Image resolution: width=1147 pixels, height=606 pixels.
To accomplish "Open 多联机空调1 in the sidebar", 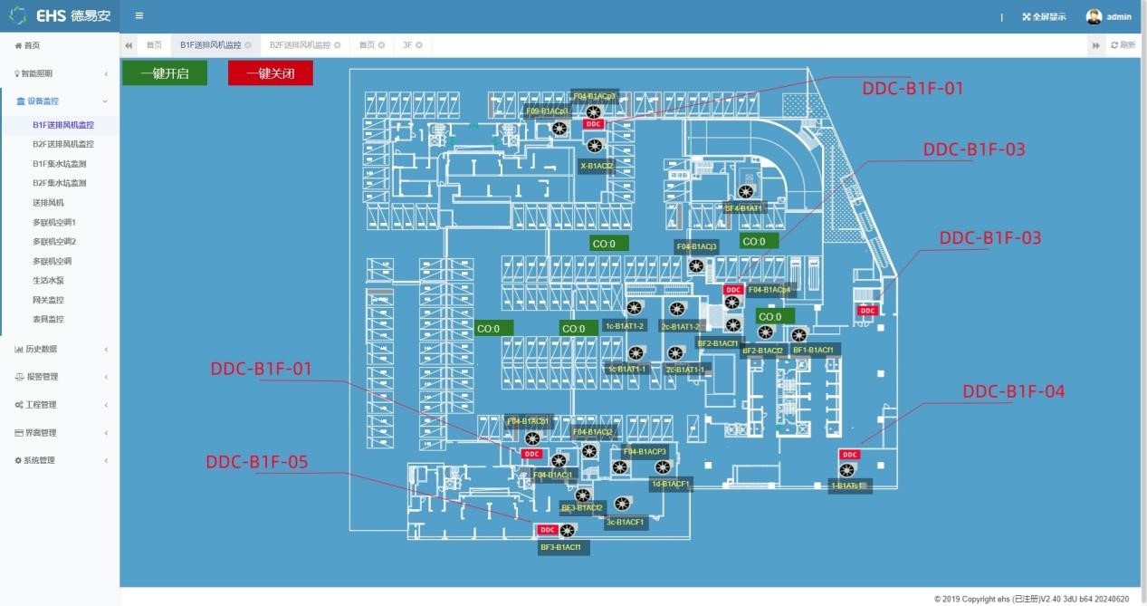I will pos(54,222).
